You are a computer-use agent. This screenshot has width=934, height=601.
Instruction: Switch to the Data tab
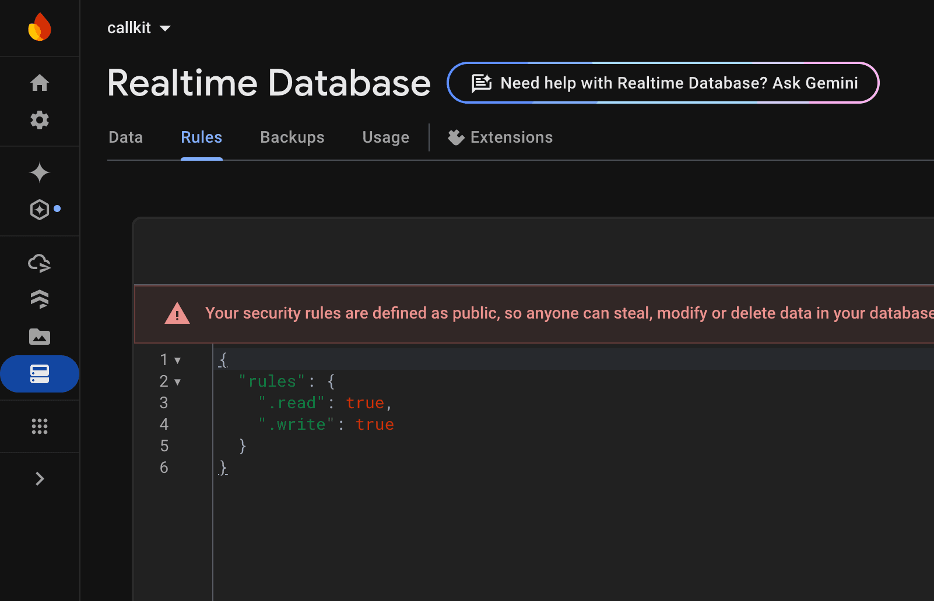(x=126, y=137)
